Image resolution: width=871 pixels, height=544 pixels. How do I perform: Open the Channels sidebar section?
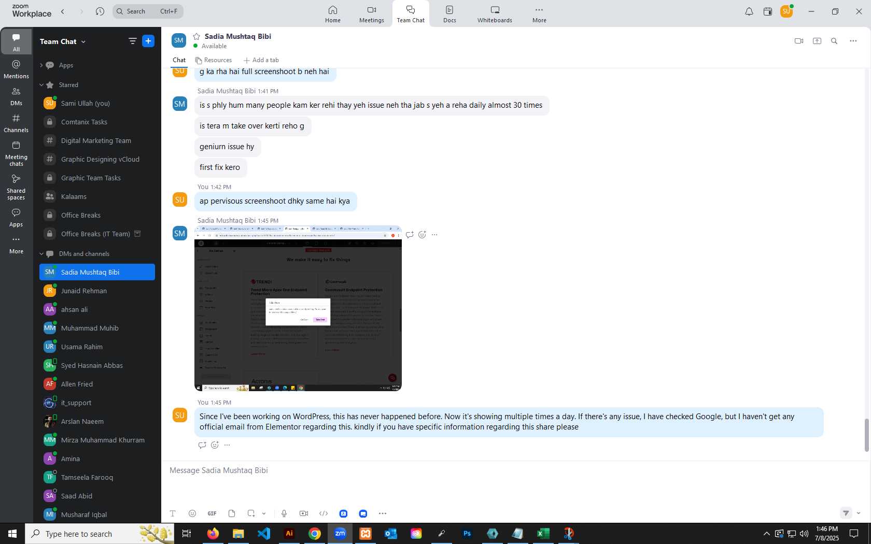(16, 123)
